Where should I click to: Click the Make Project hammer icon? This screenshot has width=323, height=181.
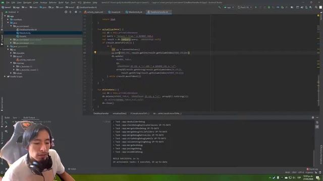(220, 7)
